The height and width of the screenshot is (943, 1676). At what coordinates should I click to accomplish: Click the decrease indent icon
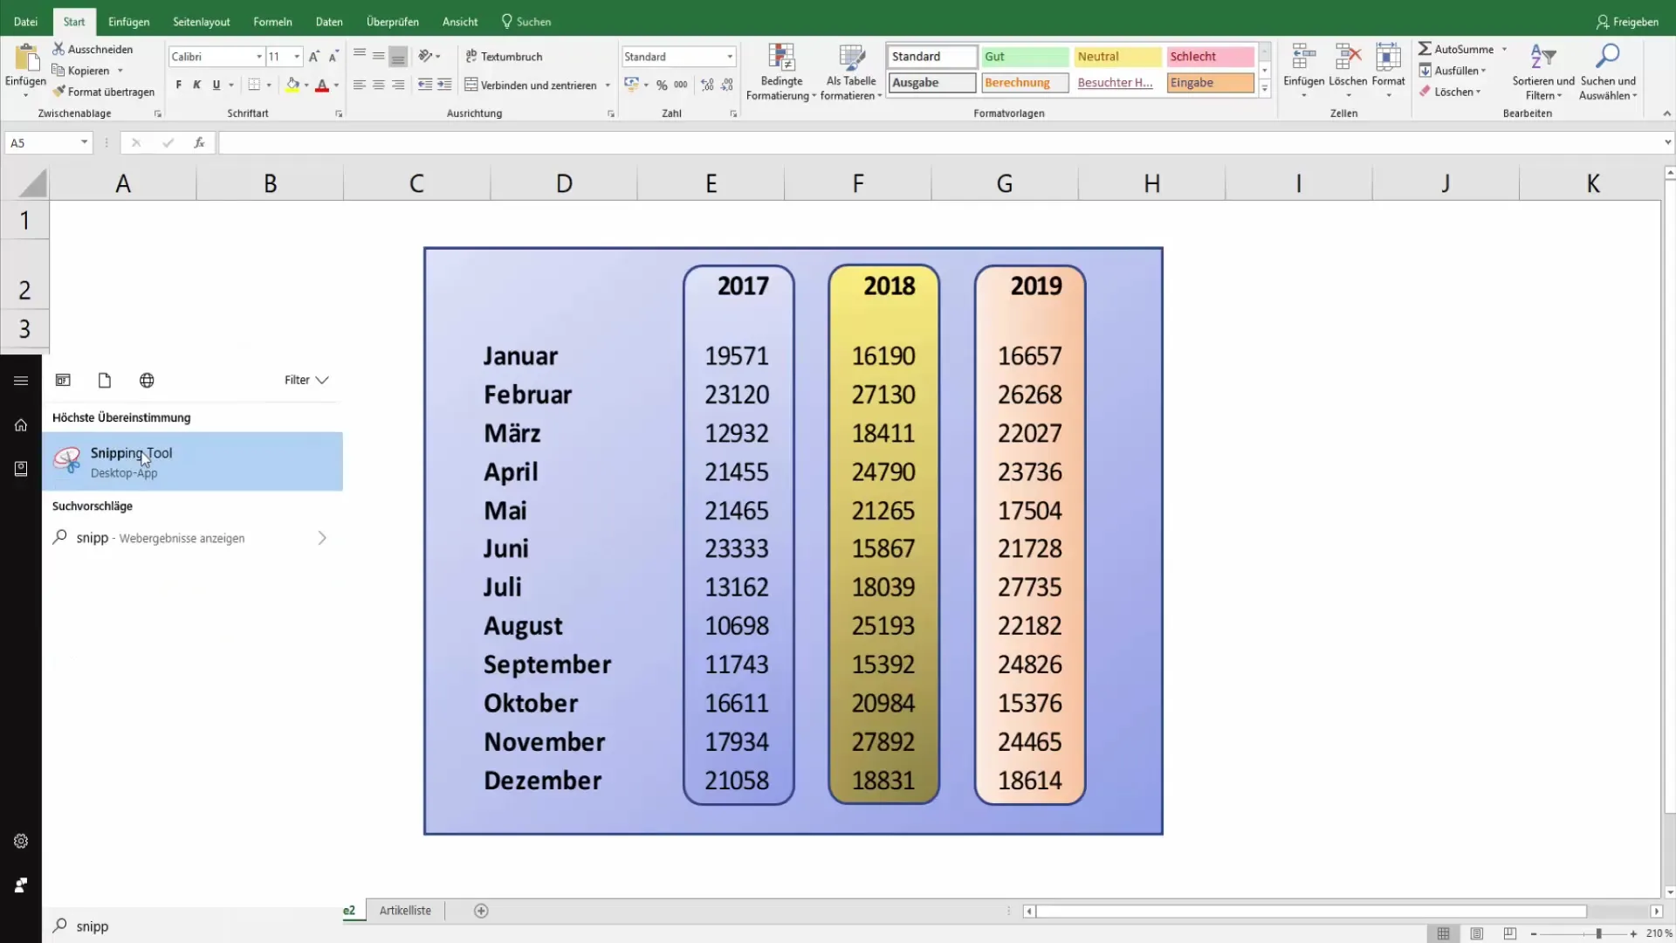425,85
